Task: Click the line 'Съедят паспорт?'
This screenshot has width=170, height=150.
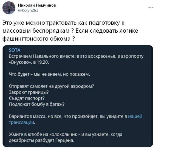Action: click(x=27, y=98)
